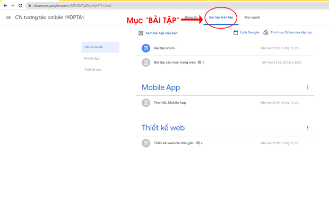The image size is (329, 219).
Task: Click the due date of Tìm hiểu Mobile App
Action: click(x=280, y=103)
